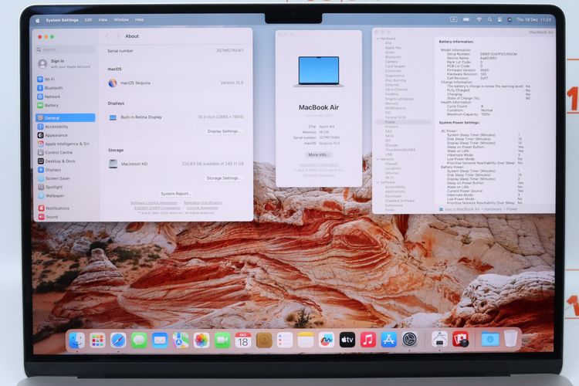Open the Calendar icon showing 18
Image resolution: width=579 pixels, height=386 pixels.
(x=243, y=340)
